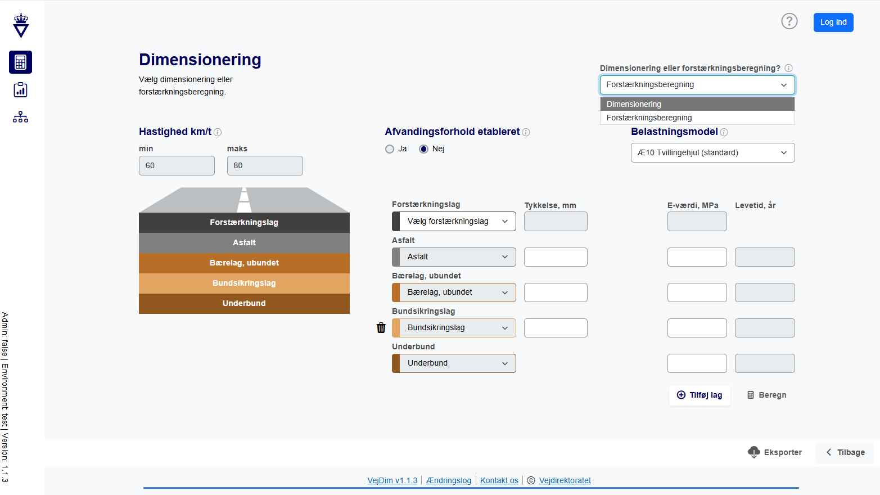
Task: Choose Dimensionering from the open list
Action: (697, 104)
